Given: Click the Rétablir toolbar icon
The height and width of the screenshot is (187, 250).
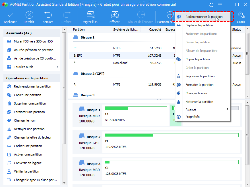Looking at the screenshot, I should click(x=29, y=15).
